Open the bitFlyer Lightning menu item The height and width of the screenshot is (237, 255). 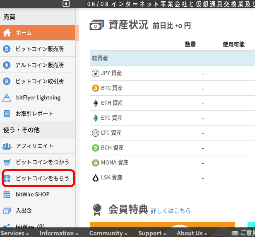click(38, 97)
